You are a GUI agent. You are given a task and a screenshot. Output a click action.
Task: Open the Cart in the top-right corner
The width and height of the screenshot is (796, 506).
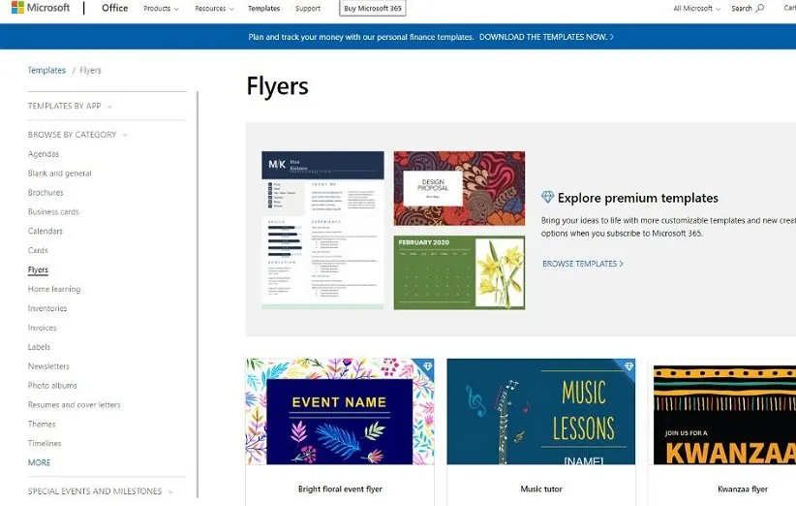pyautogui.click(x=788, y=8)
